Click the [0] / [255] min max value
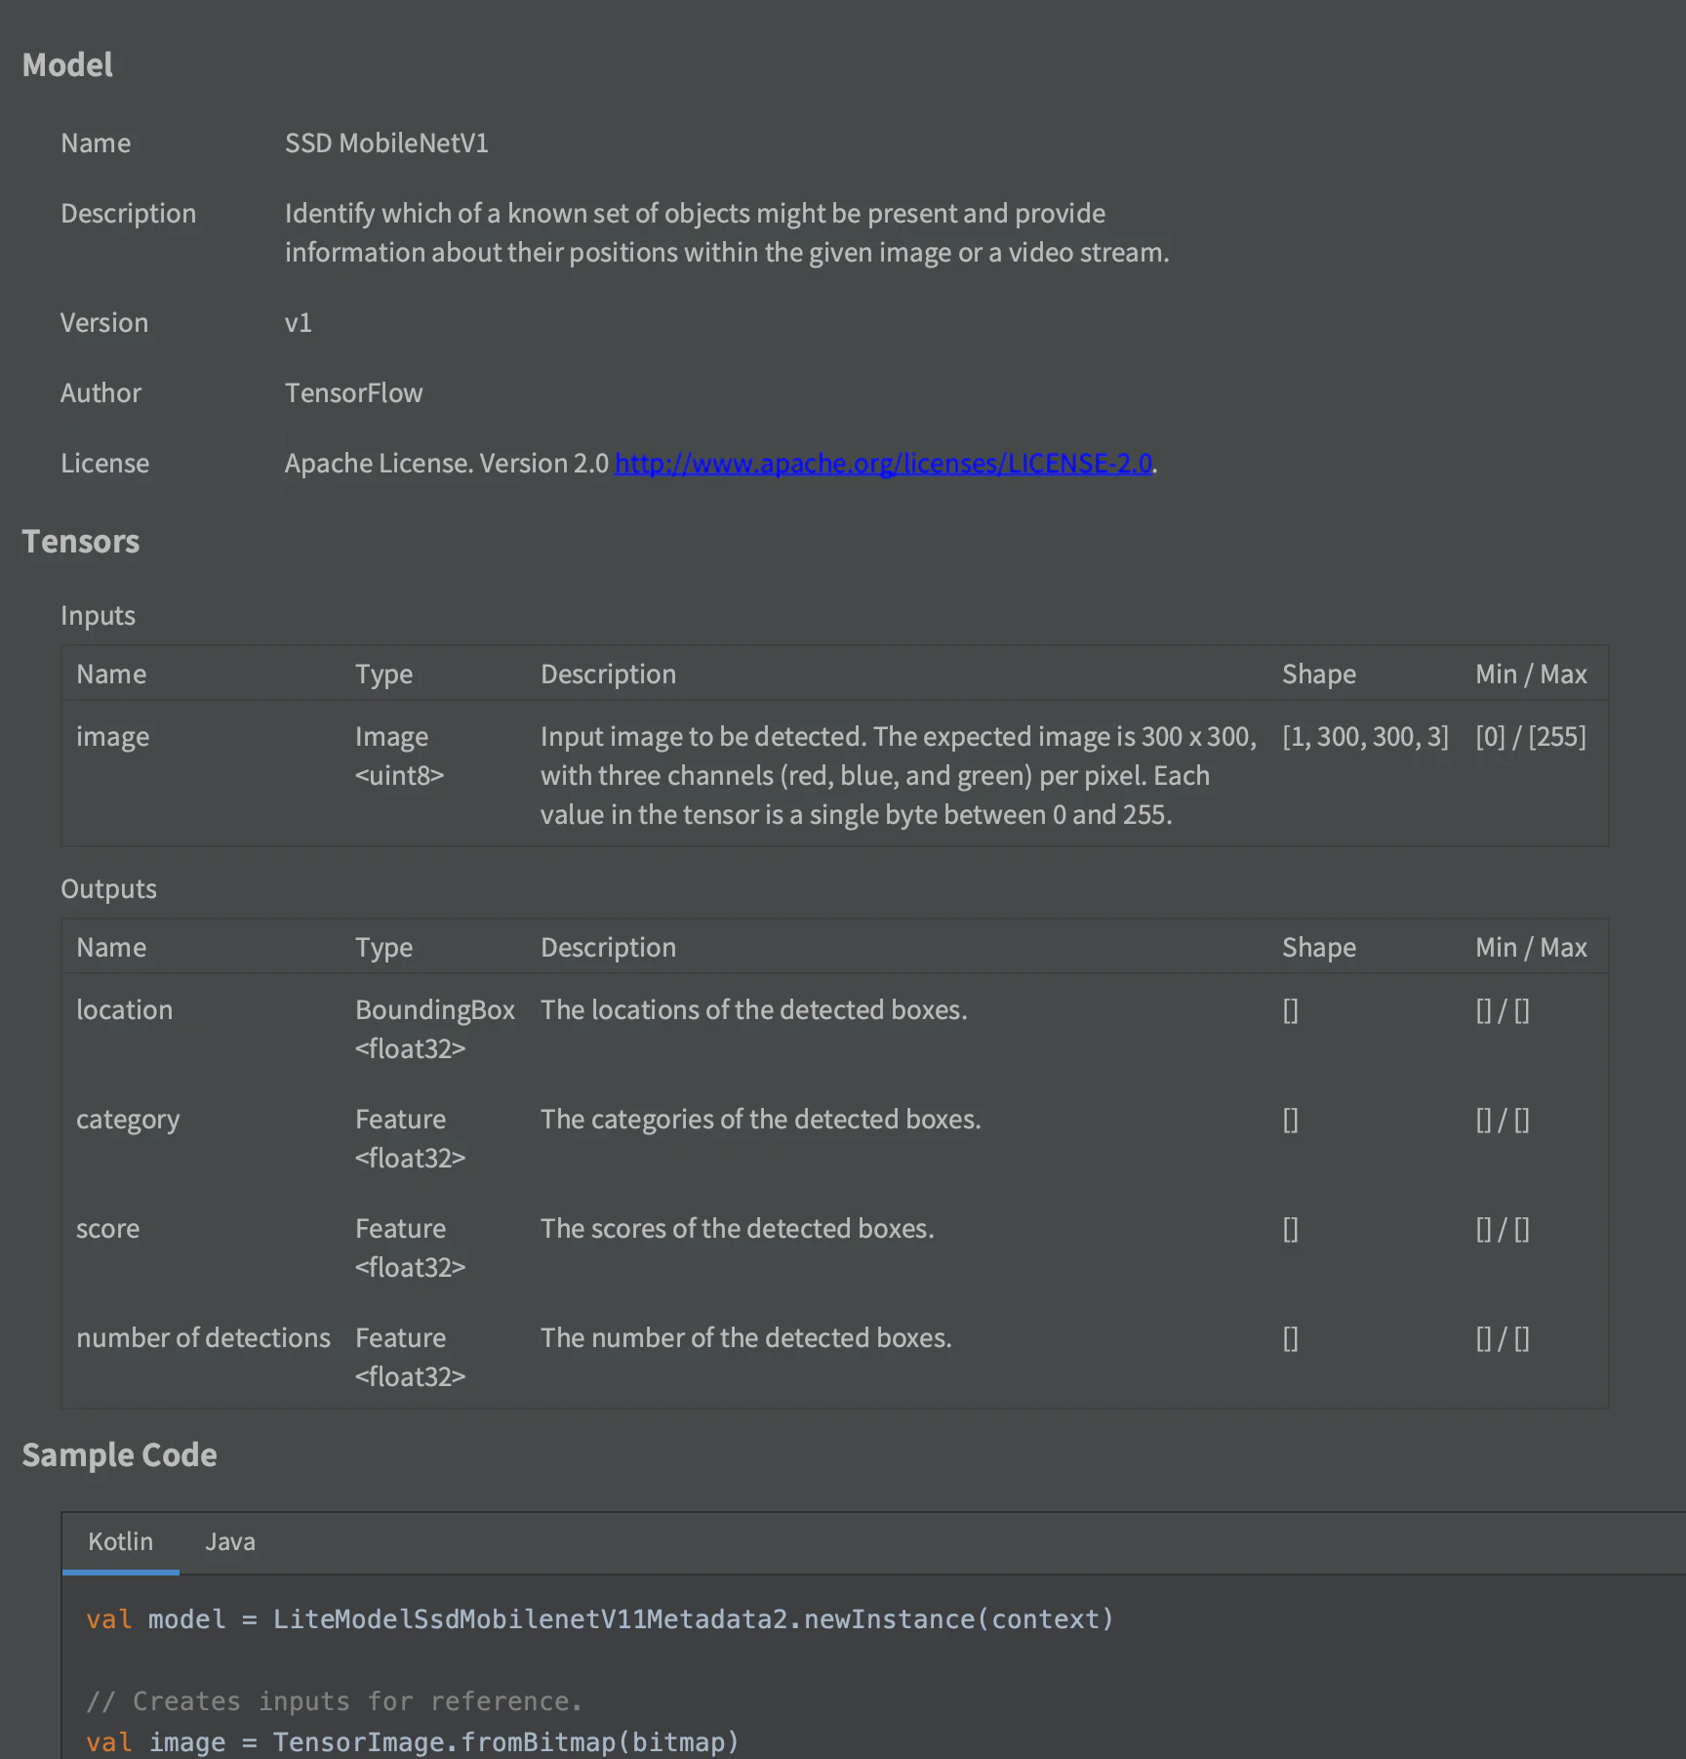1686x1759 pixels. coord(1531,736)
